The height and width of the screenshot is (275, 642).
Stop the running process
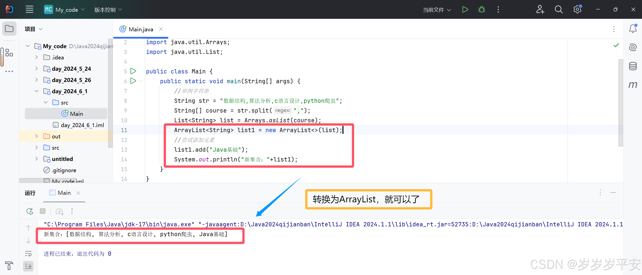coord(43,211)
